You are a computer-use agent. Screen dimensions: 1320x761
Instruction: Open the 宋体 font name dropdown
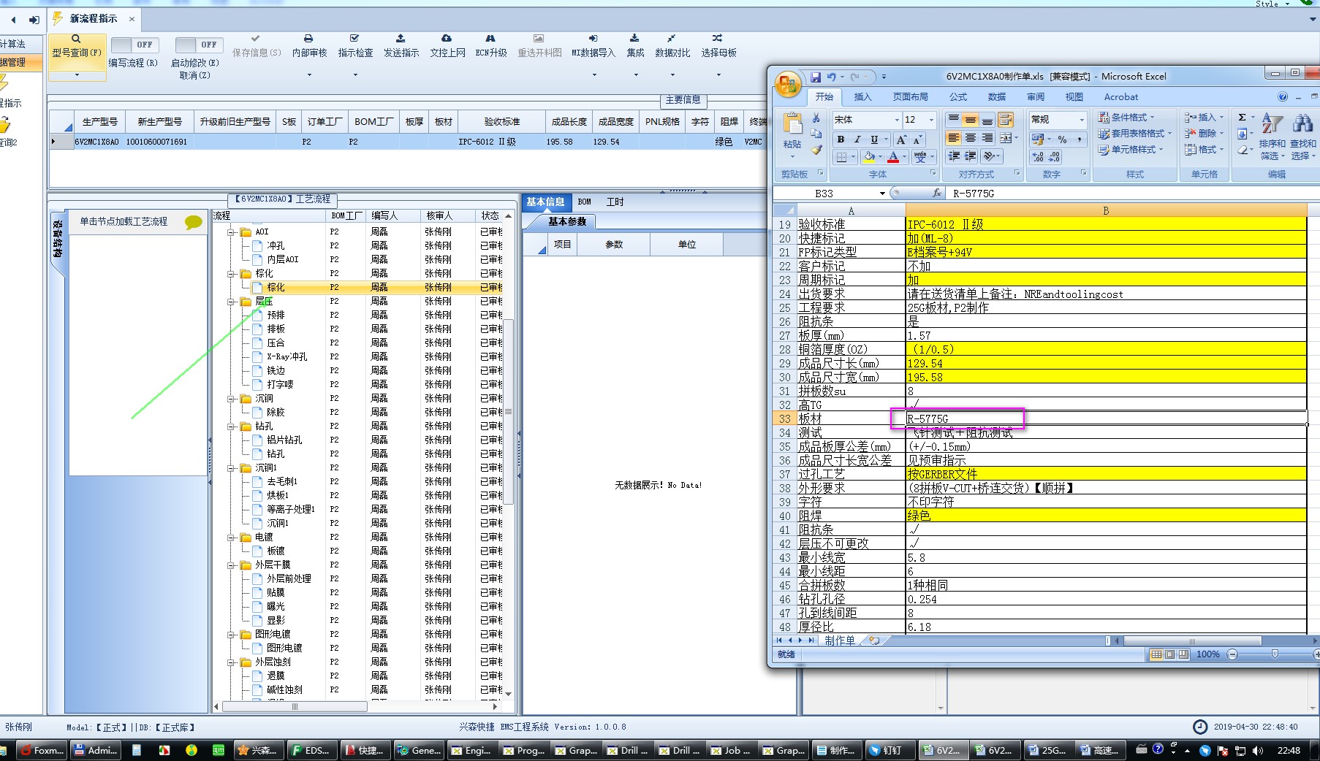tap(897, 120)
